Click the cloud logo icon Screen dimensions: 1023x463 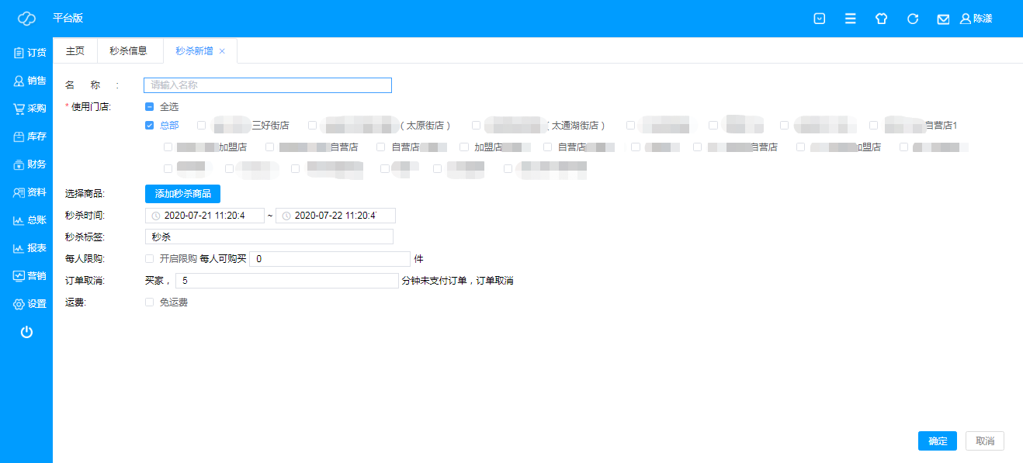coord(26,19)
